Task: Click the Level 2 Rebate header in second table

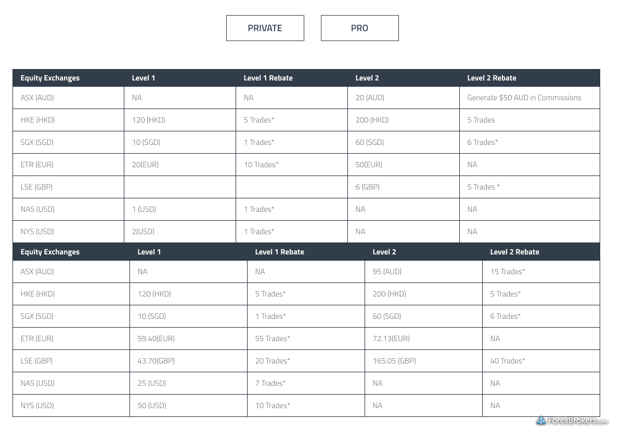Action: (514, 252)
